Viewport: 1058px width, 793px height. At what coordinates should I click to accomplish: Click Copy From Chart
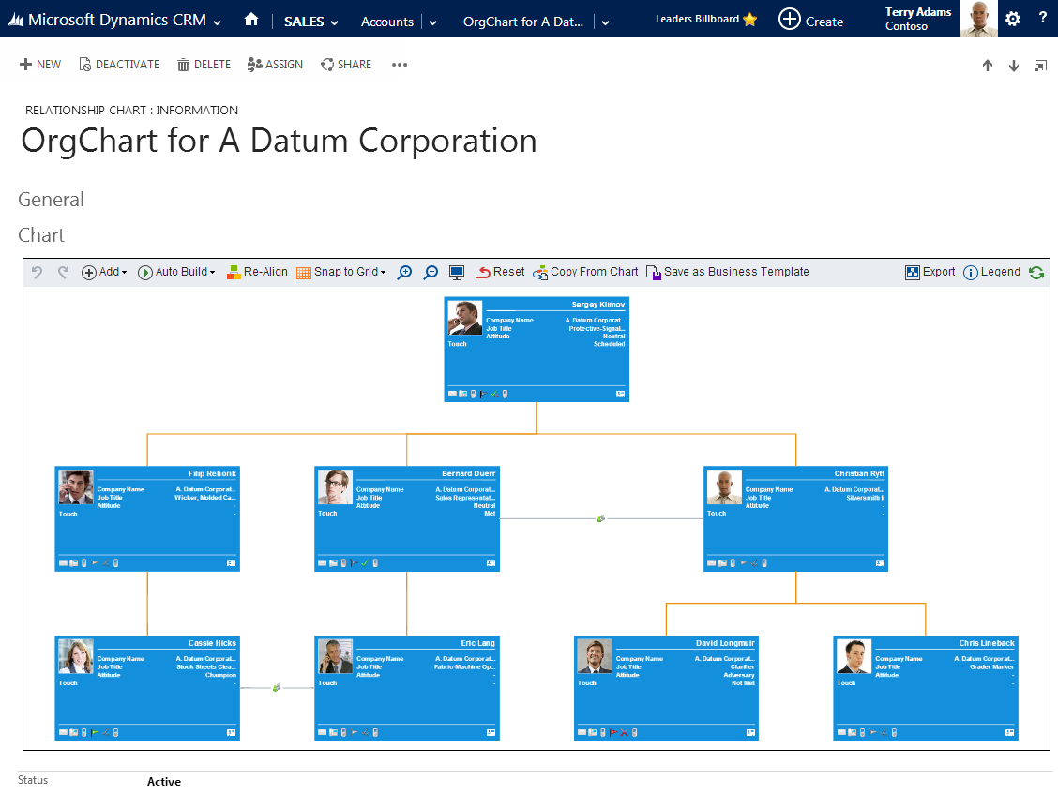pos(585,272)
